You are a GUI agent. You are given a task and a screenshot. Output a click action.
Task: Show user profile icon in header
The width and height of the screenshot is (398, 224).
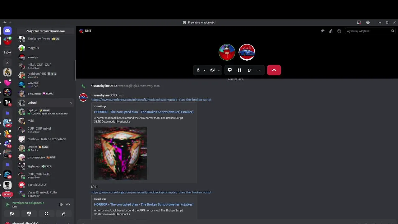point(339,31)
